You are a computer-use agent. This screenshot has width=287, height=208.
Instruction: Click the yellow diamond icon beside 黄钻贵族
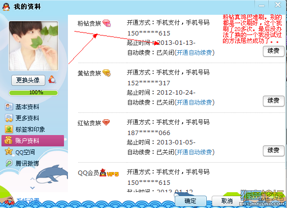tap(106, 73)
